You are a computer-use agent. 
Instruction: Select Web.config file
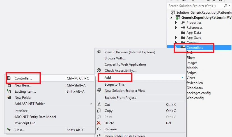tap(195, 98)
